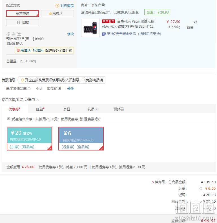Screen dimensions: 217x223
Task: Click the 对应商品 link
Action: click(67, 6)
